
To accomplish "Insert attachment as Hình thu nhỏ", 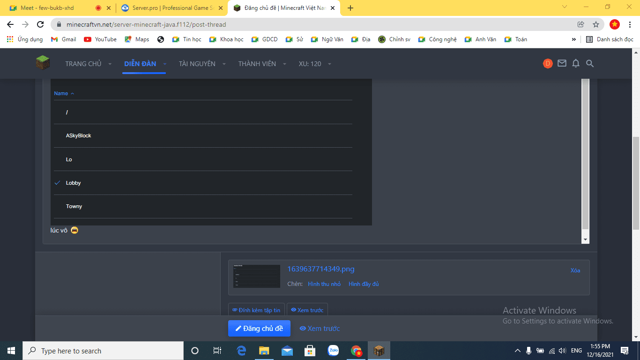I will [324, 284].
